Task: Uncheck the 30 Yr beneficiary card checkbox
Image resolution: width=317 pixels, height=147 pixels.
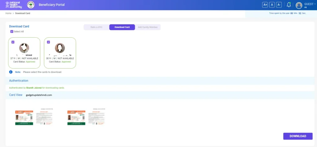Action: 48,42
